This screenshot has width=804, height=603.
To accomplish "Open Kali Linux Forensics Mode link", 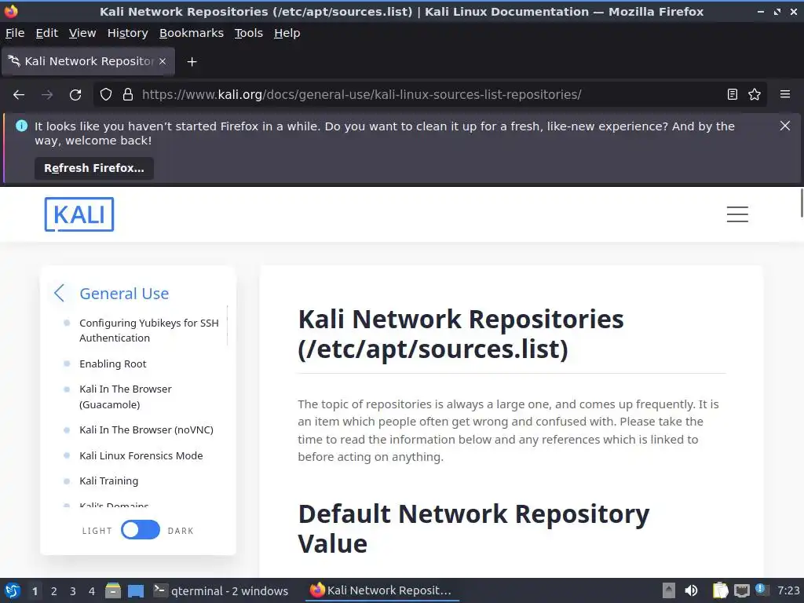I will 141,455.
